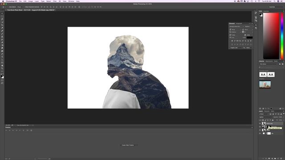Select the Zoom tool
Viewport: 285px width, 160px height.
point(2,68)
